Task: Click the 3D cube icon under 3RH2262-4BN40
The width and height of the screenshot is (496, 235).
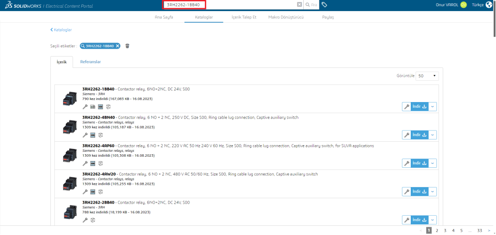Action: [x=100, y=135]
